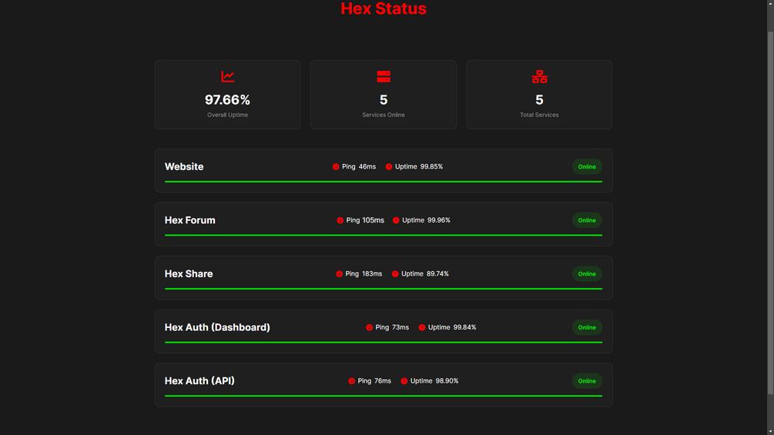Click the 183ms ping value
Screen dimensions: 774x435
point(372,274)
